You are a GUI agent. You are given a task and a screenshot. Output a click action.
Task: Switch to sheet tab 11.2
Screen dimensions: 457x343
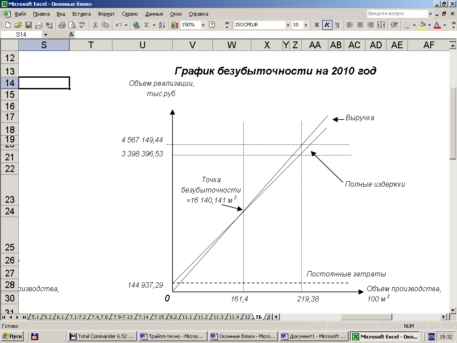203,317
